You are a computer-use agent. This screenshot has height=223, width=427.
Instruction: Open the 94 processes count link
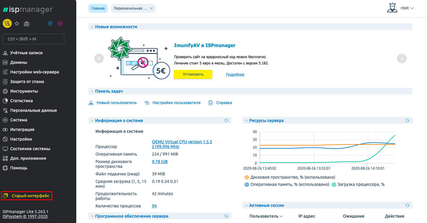(x=154, y=206)
